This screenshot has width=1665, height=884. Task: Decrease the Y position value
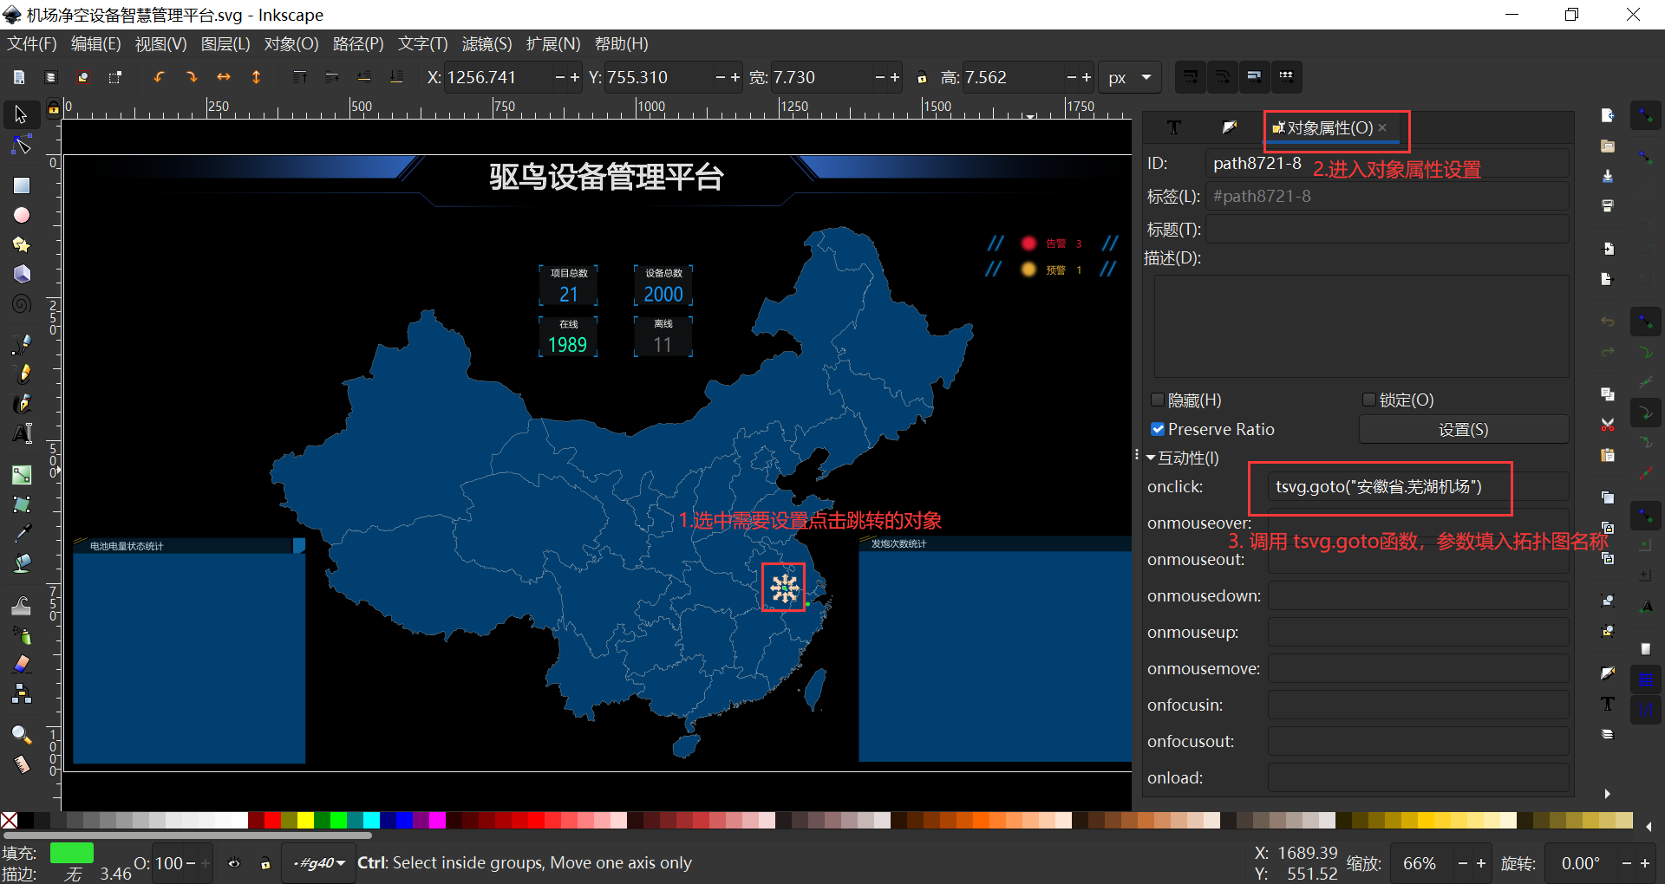[x=720, y=77]
